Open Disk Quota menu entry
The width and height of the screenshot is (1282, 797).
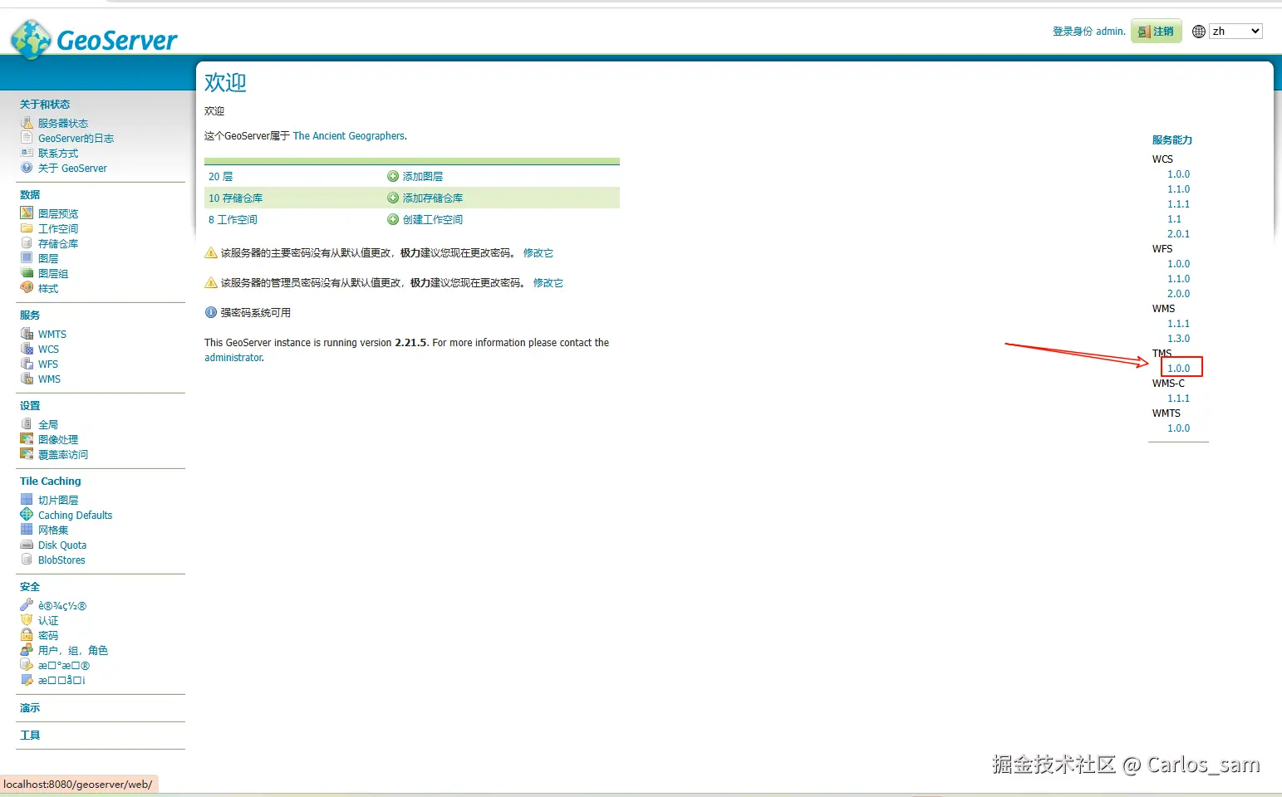coord(62,545)
